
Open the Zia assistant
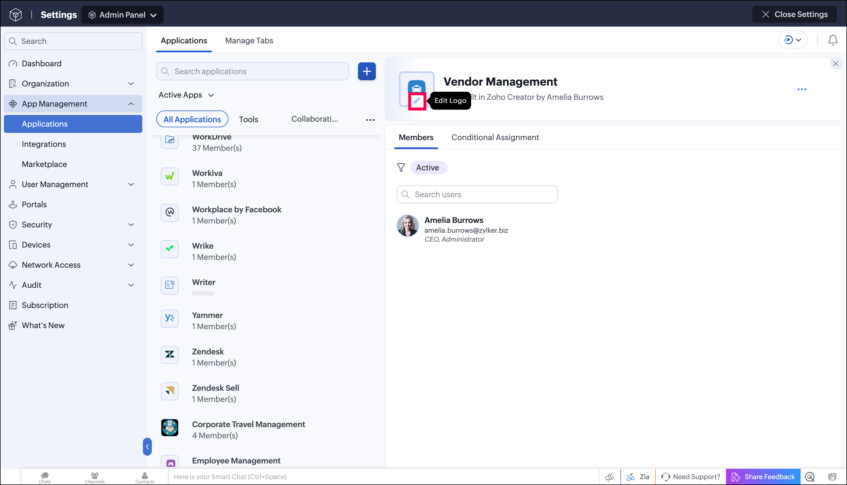[637, 477]
